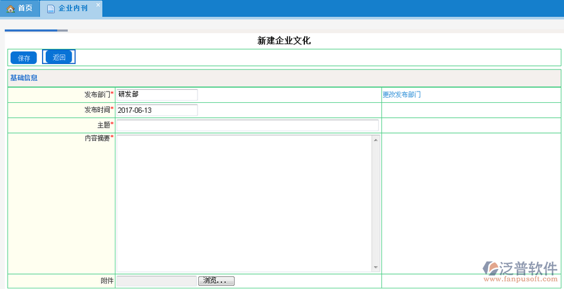Click the 附件 file path box

(157, 281)
